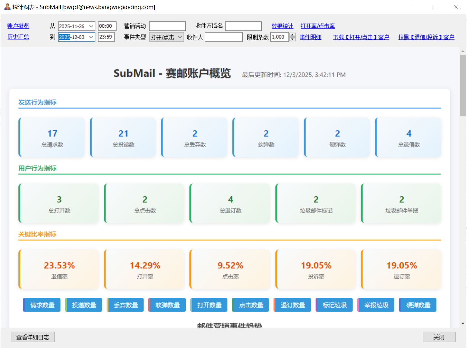Open the 到 end date dropdown
The width and height of the screenshot is (467, 348).
pos(91,37)
